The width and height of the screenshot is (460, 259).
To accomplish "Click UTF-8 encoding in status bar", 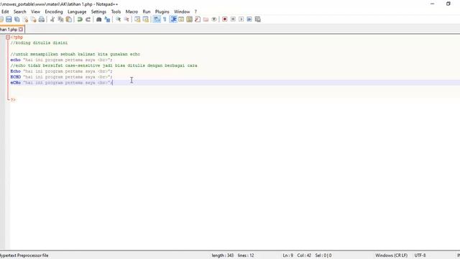I will [x=420, y=255].
